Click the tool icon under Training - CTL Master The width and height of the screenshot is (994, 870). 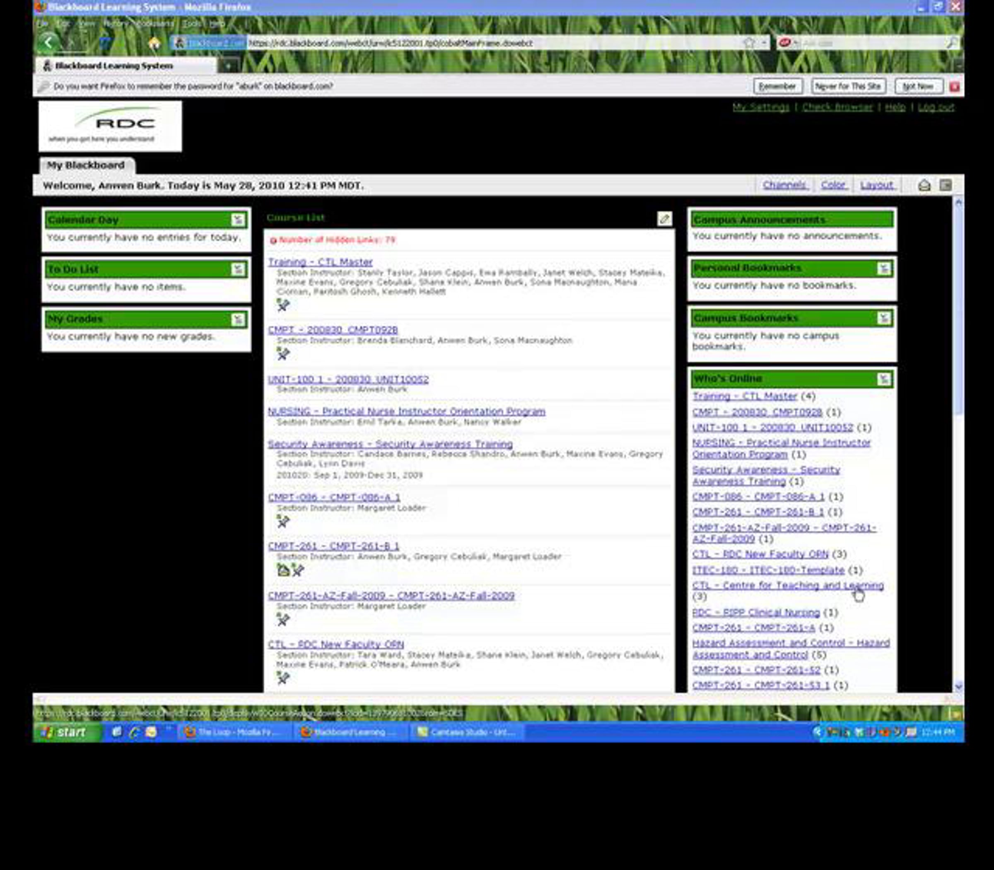pos(283,305)
